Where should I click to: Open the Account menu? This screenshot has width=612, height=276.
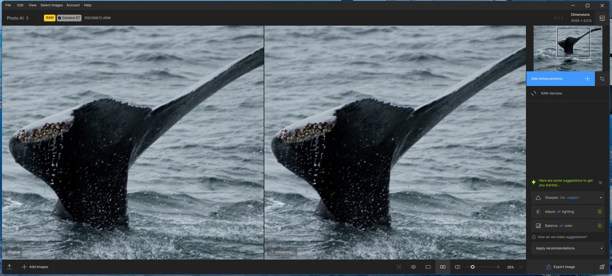pos(73,5)
